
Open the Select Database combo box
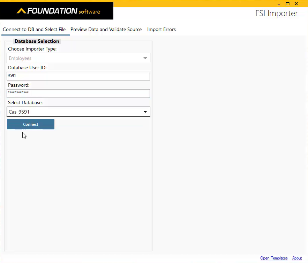pyautogui.click(x=78, y=112)
